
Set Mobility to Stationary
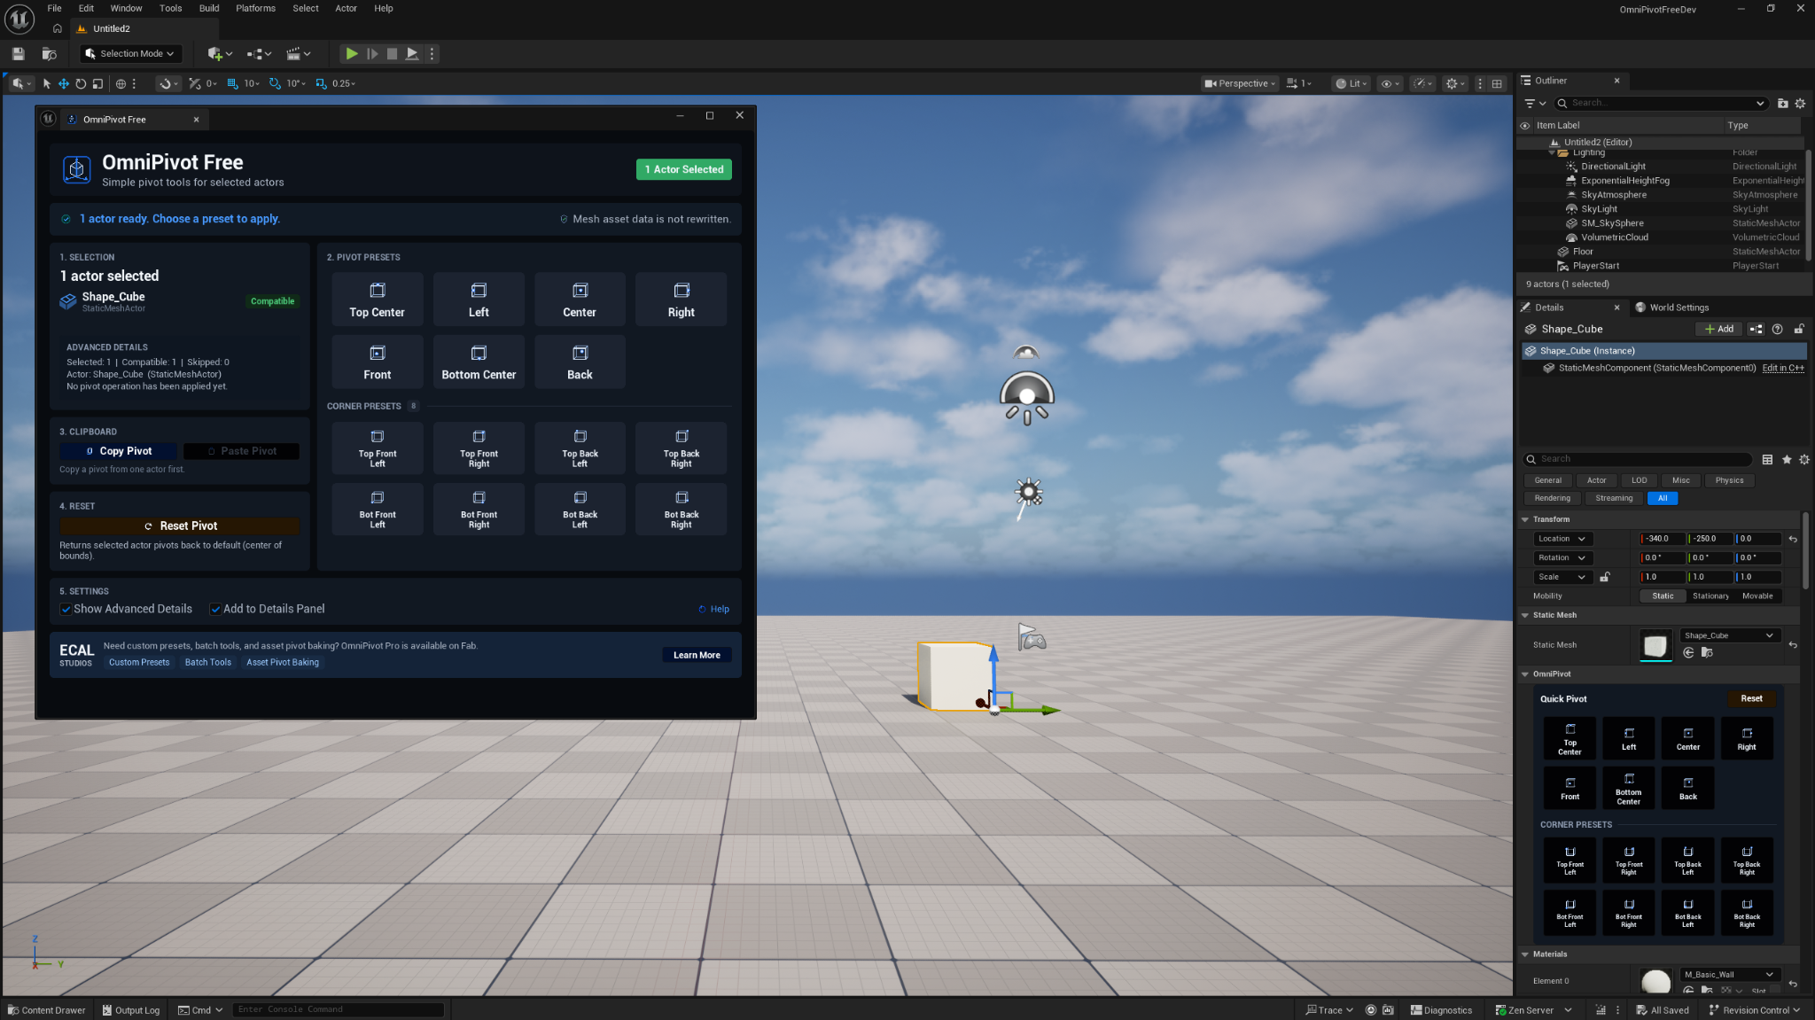[1710, 596]
